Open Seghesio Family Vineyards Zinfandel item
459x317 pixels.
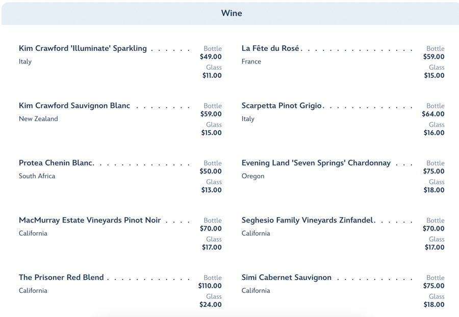point(308,220)
